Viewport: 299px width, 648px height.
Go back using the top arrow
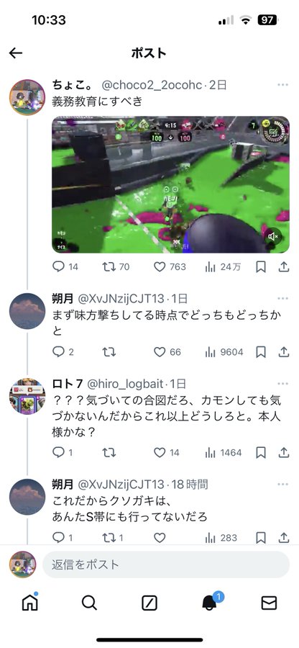16,53
